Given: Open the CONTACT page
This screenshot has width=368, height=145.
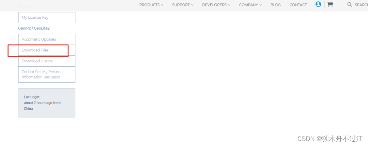Looking at the screenshot, I should click(x=298, y=5).
